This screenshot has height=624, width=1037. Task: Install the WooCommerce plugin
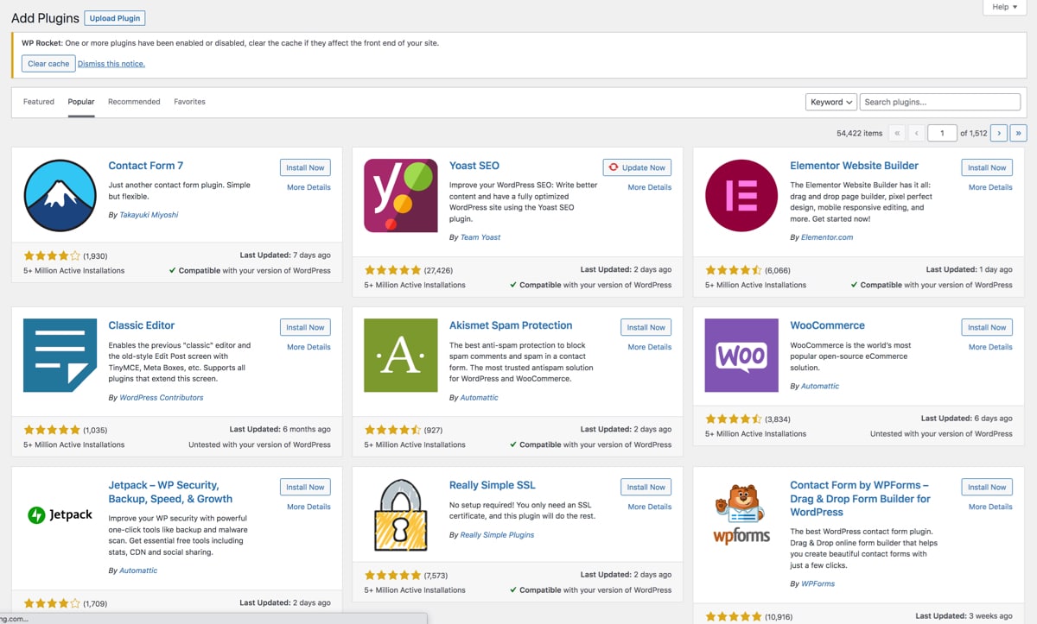(987, 327)
